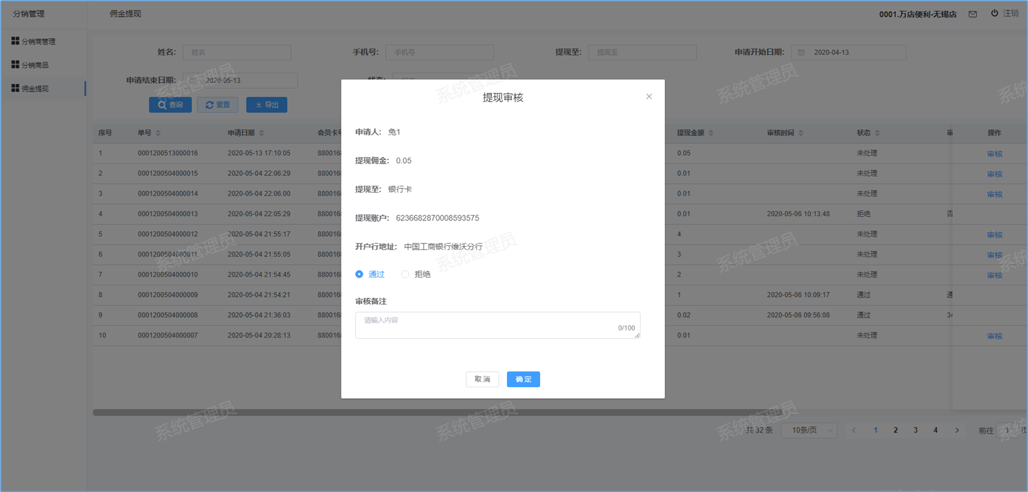Open the mail envelope icon in header

(x=973, y=14)
